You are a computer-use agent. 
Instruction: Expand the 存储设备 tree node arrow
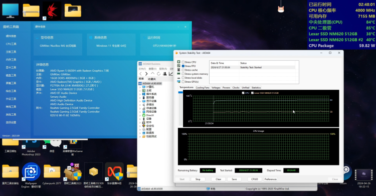tap(140, 108)
